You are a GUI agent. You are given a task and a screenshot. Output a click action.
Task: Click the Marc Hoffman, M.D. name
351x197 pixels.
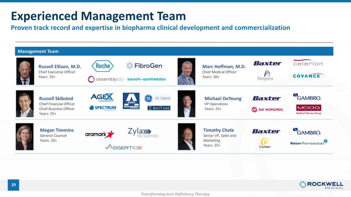[x=224, y=67]
